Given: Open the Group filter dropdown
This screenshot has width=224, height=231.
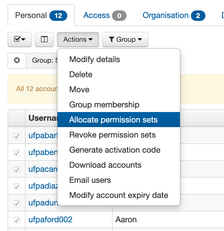Looking at the screenshot, I should 125,39.
